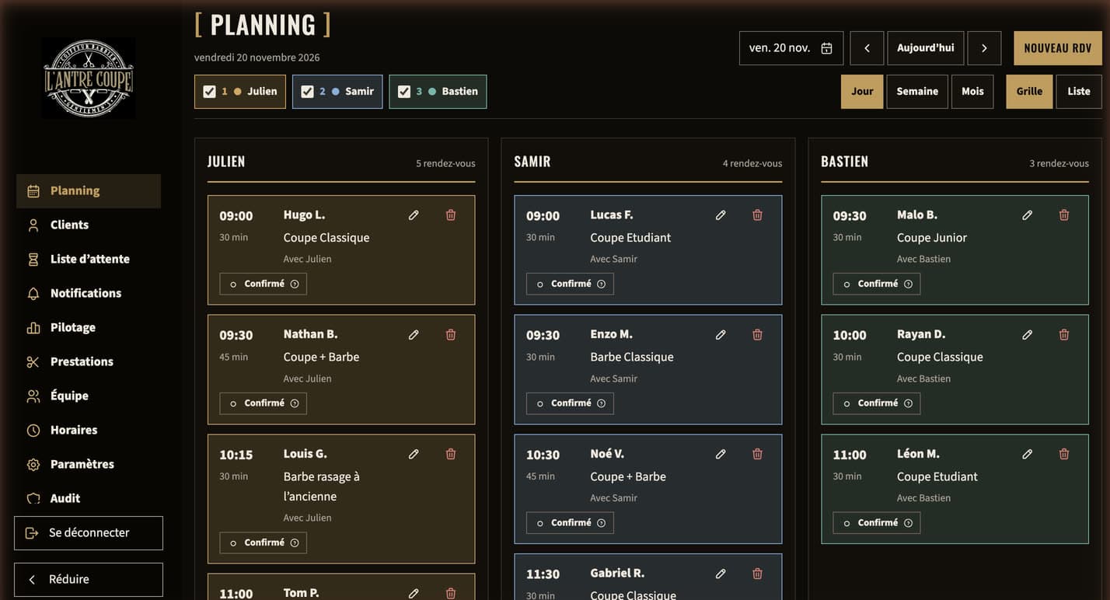Go to next day with right chevron
Viewport: 1110px width, 600px height.
(984, 48)
